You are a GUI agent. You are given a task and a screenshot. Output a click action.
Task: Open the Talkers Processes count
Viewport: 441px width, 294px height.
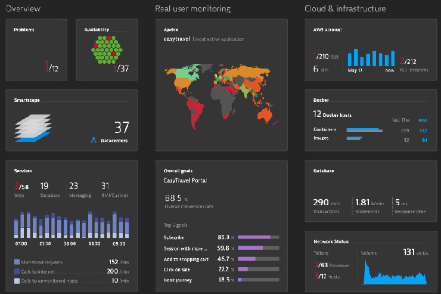(328, 265)
